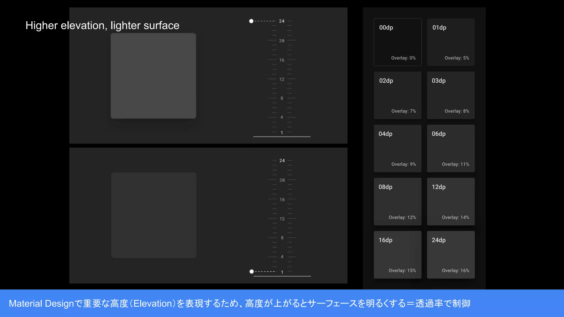
Task: Choose the 12dp surface card
Action: (x=451, y=201)
